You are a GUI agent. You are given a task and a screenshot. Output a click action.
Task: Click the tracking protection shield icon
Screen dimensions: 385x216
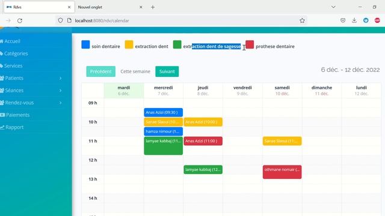click(x=60, y=20)
